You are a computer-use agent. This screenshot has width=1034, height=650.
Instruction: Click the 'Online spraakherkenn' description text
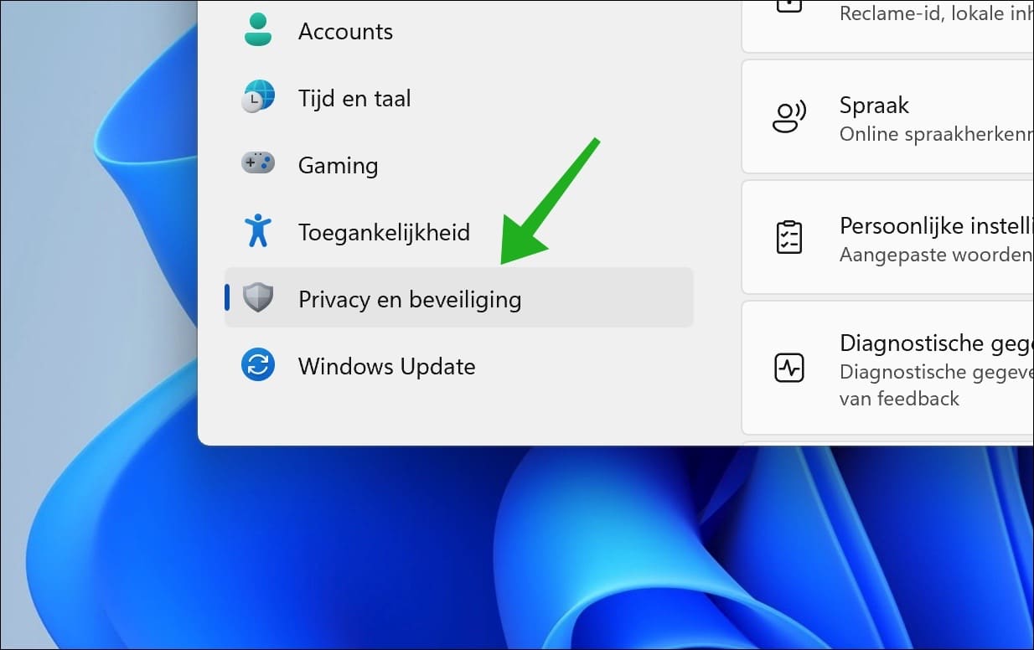click(x=936, y=134)
